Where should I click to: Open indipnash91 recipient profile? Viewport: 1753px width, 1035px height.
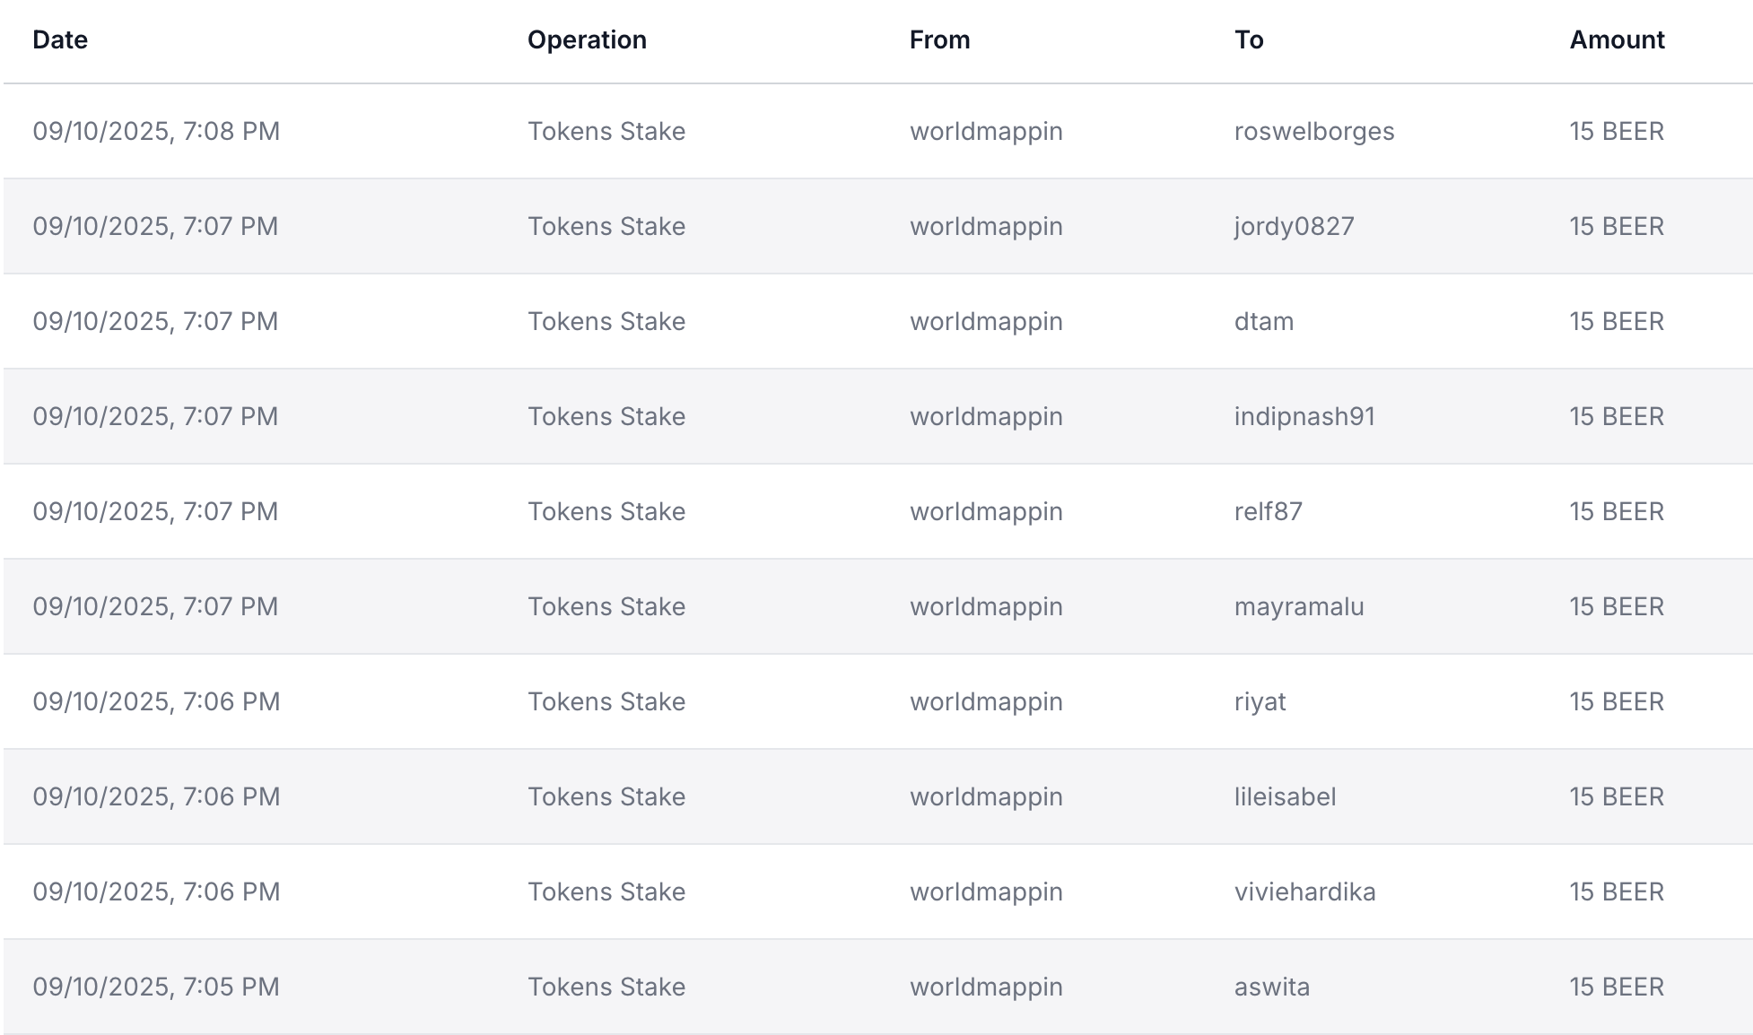pyautogui.click(x=1304, y=416)
